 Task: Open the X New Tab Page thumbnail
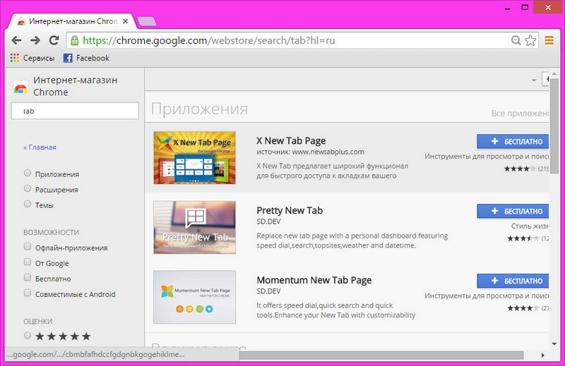195,158
